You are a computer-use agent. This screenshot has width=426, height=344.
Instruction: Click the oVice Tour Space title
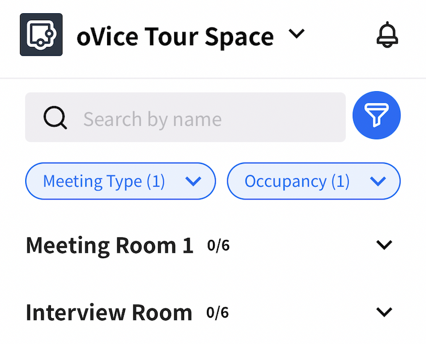(175, 37)
